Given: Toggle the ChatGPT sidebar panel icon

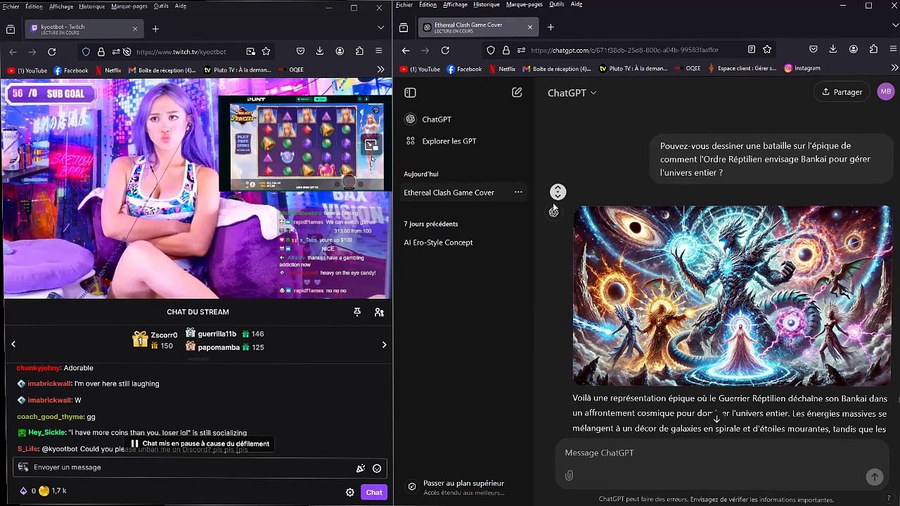Looking at the screenshot, I should point(411,93).
